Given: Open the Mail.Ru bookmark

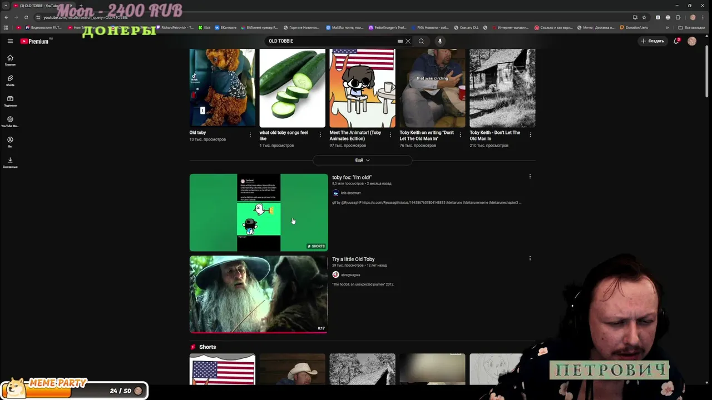Looking at the screenshot, I should pyautogui.click(x=344, y=27).
